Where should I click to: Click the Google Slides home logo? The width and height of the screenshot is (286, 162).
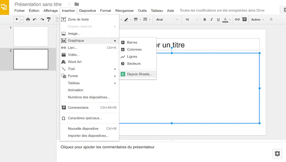tap(4, 7)
